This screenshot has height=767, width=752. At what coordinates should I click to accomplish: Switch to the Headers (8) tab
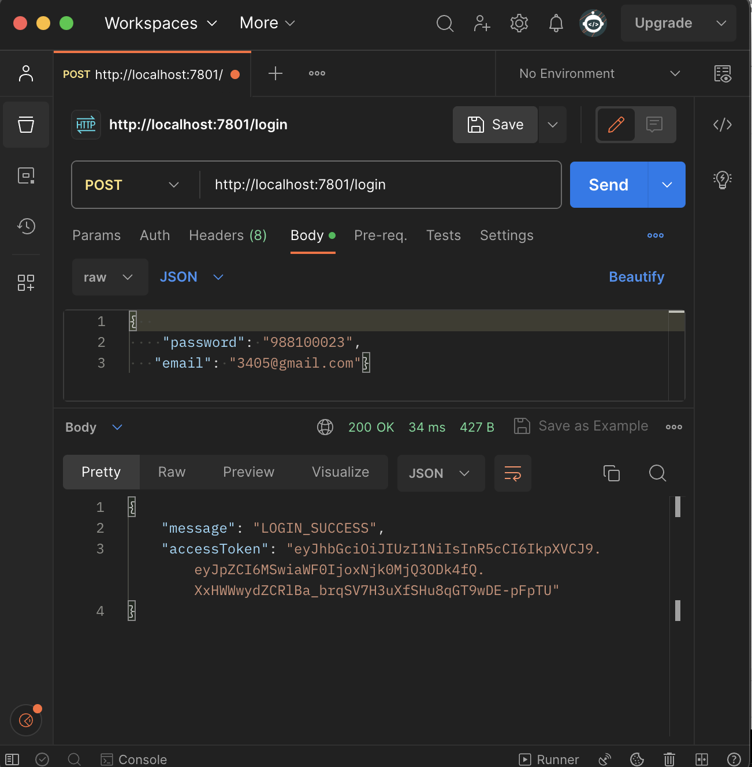[228, 235]
